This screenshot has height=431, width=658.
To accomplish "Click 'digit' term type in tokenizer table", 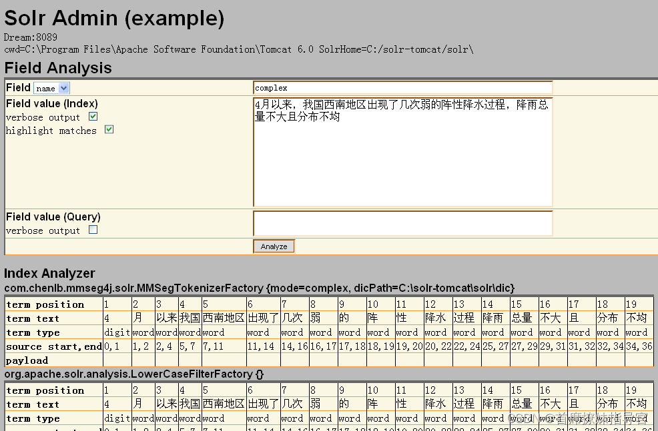I will tap(117, 332).
